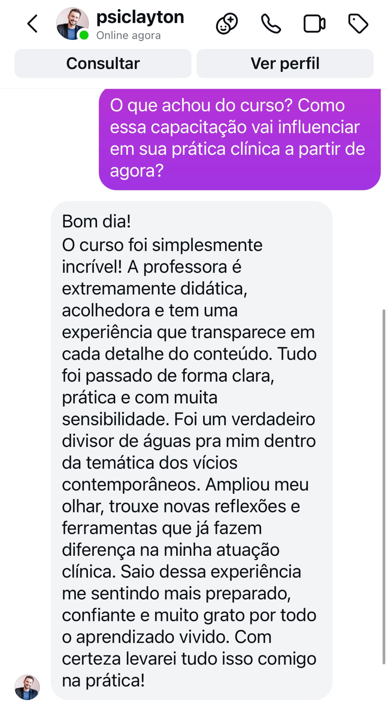This screenshot has height=717, width=388.
Task: Click the chat scrollbar on the right edge
Action: pyautogui.click(x=383, y=486)
